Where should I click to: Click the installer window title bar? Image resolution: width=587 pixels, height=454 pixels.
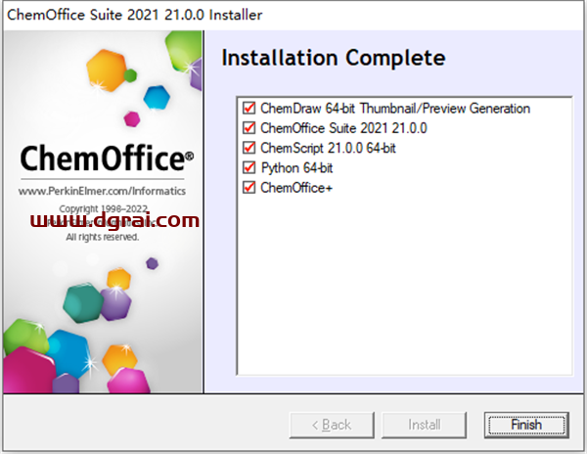293,15
